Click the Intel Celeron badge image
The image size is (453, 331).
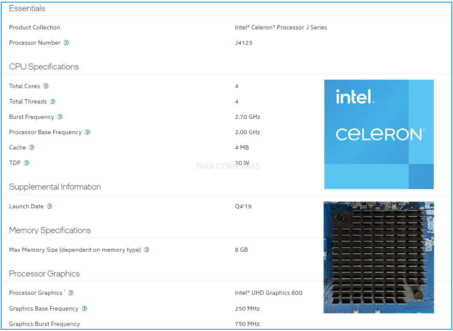pyautogui.click(x=379, y=134)
